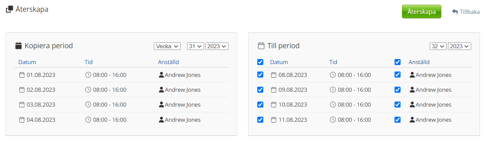485x142 pixels.
Task: Open the week 31 dropdown
Action: click(x=195, y=46)
